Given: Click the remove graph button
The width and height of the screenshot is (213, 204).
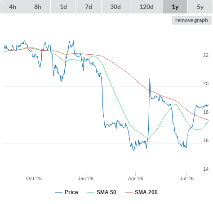Looking at the screenshot, I should tap(191, 20).
